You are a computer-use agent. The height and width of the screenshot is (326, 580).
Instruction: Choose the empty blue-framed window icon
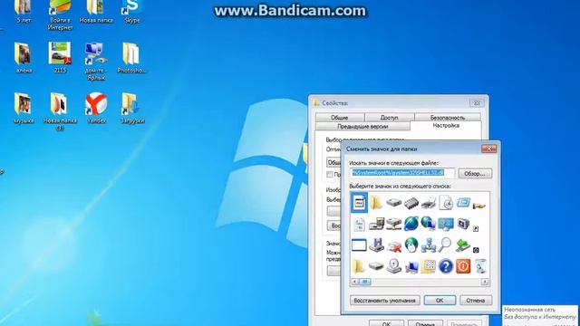pyautogui.click(x=359, y=245)
